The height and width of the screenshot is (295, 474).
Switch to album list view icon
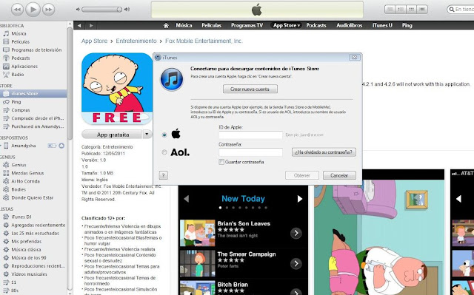click(x=401, y=10)
